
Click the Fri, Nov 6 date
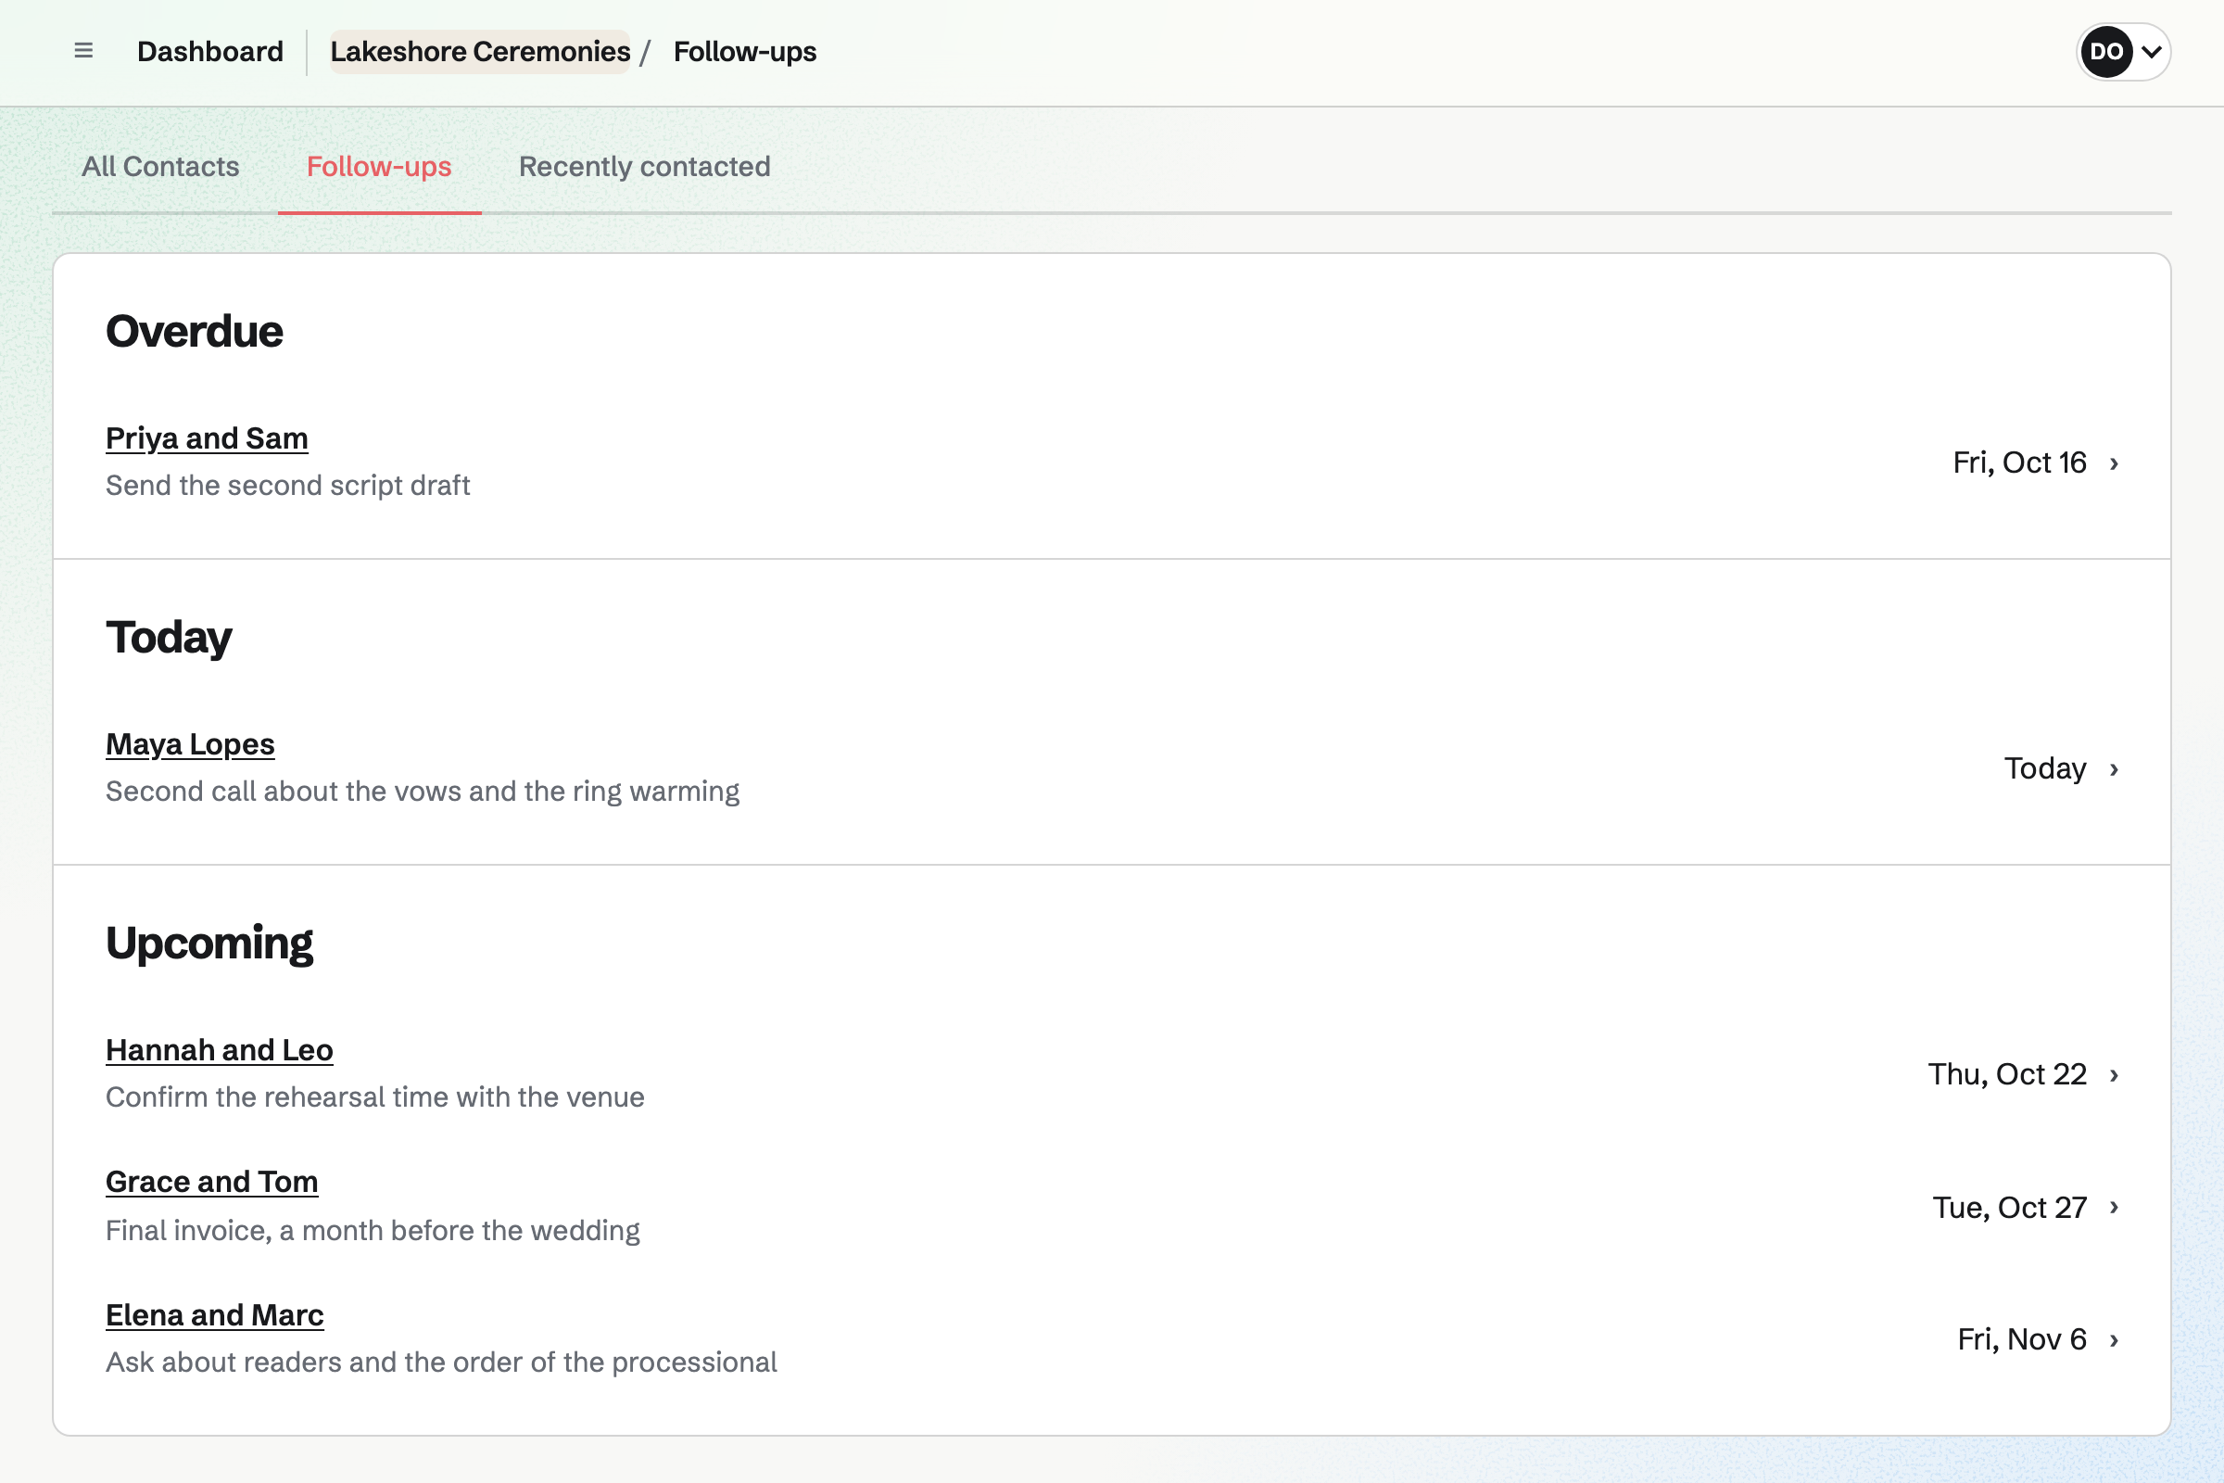2022,1339
